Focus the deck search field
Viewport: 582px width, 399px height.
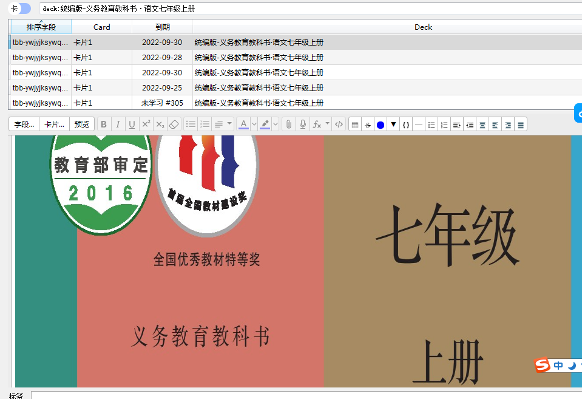[310, 9]
